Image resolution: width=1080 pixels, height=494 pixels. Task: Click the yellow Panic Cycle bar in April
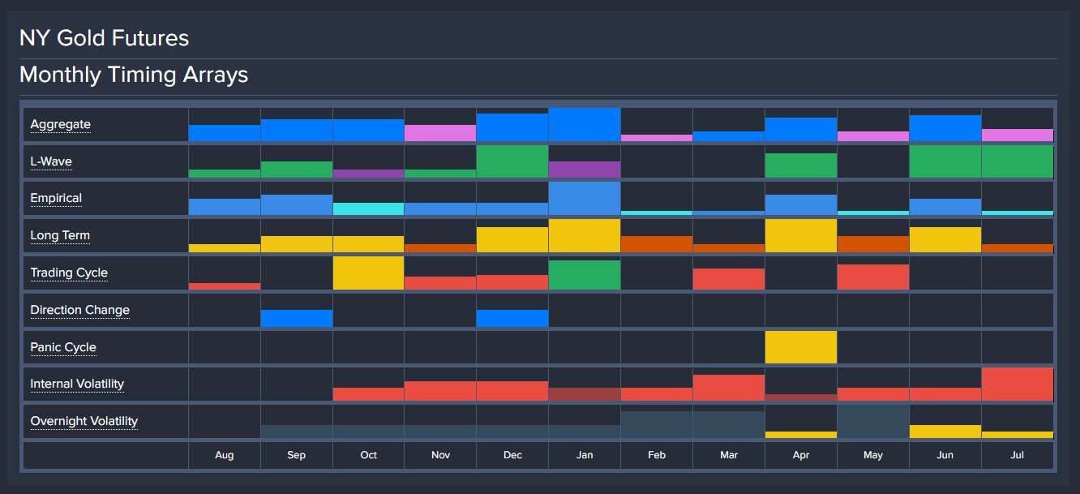pos(800,347)
